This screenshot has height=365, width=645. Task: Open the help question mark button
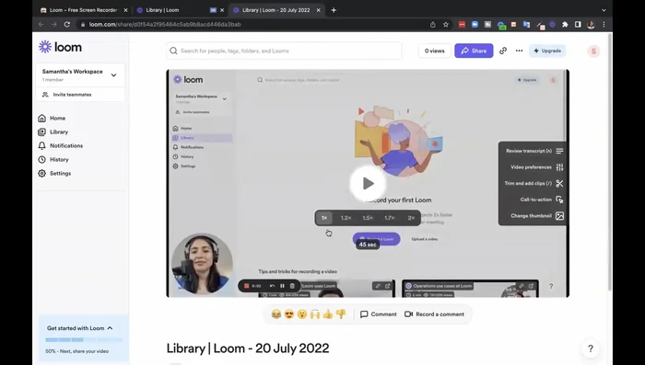click(591, 348)
